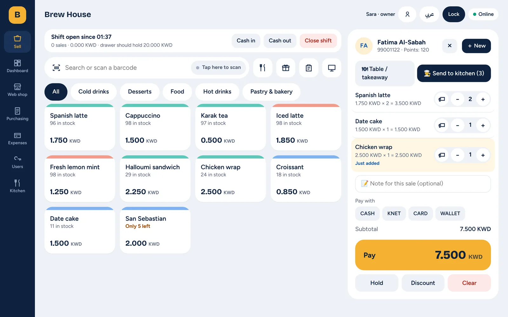Increase Spanish latte quantity
508x317 pixels.
(x=483, y=99)
